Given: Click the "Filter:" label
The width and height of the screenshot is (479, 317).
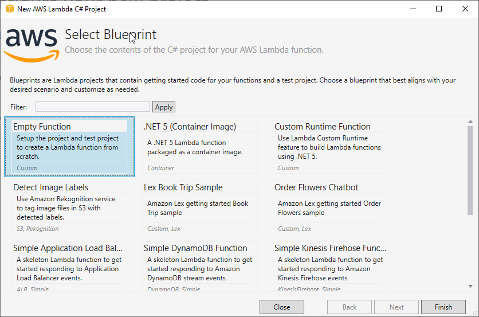Looking at the screenshot, I should click(19, 107).
